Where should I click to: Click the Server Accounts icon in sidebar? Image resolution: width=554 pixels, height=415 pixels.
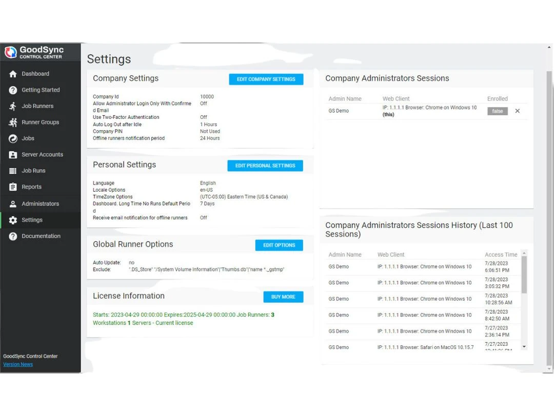tap(13, 155)
